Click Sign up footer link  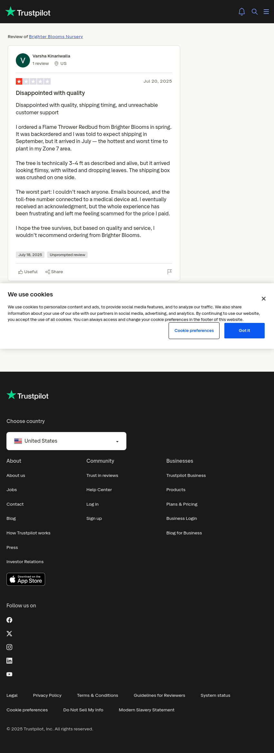click(94, 519)
